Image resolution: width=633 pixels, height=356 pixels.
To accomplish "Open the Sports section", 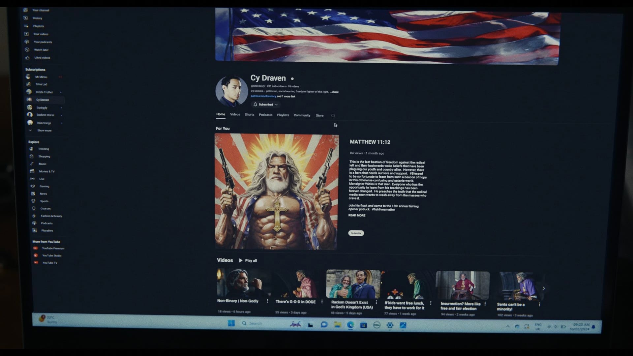I will [x=44, y=201].
